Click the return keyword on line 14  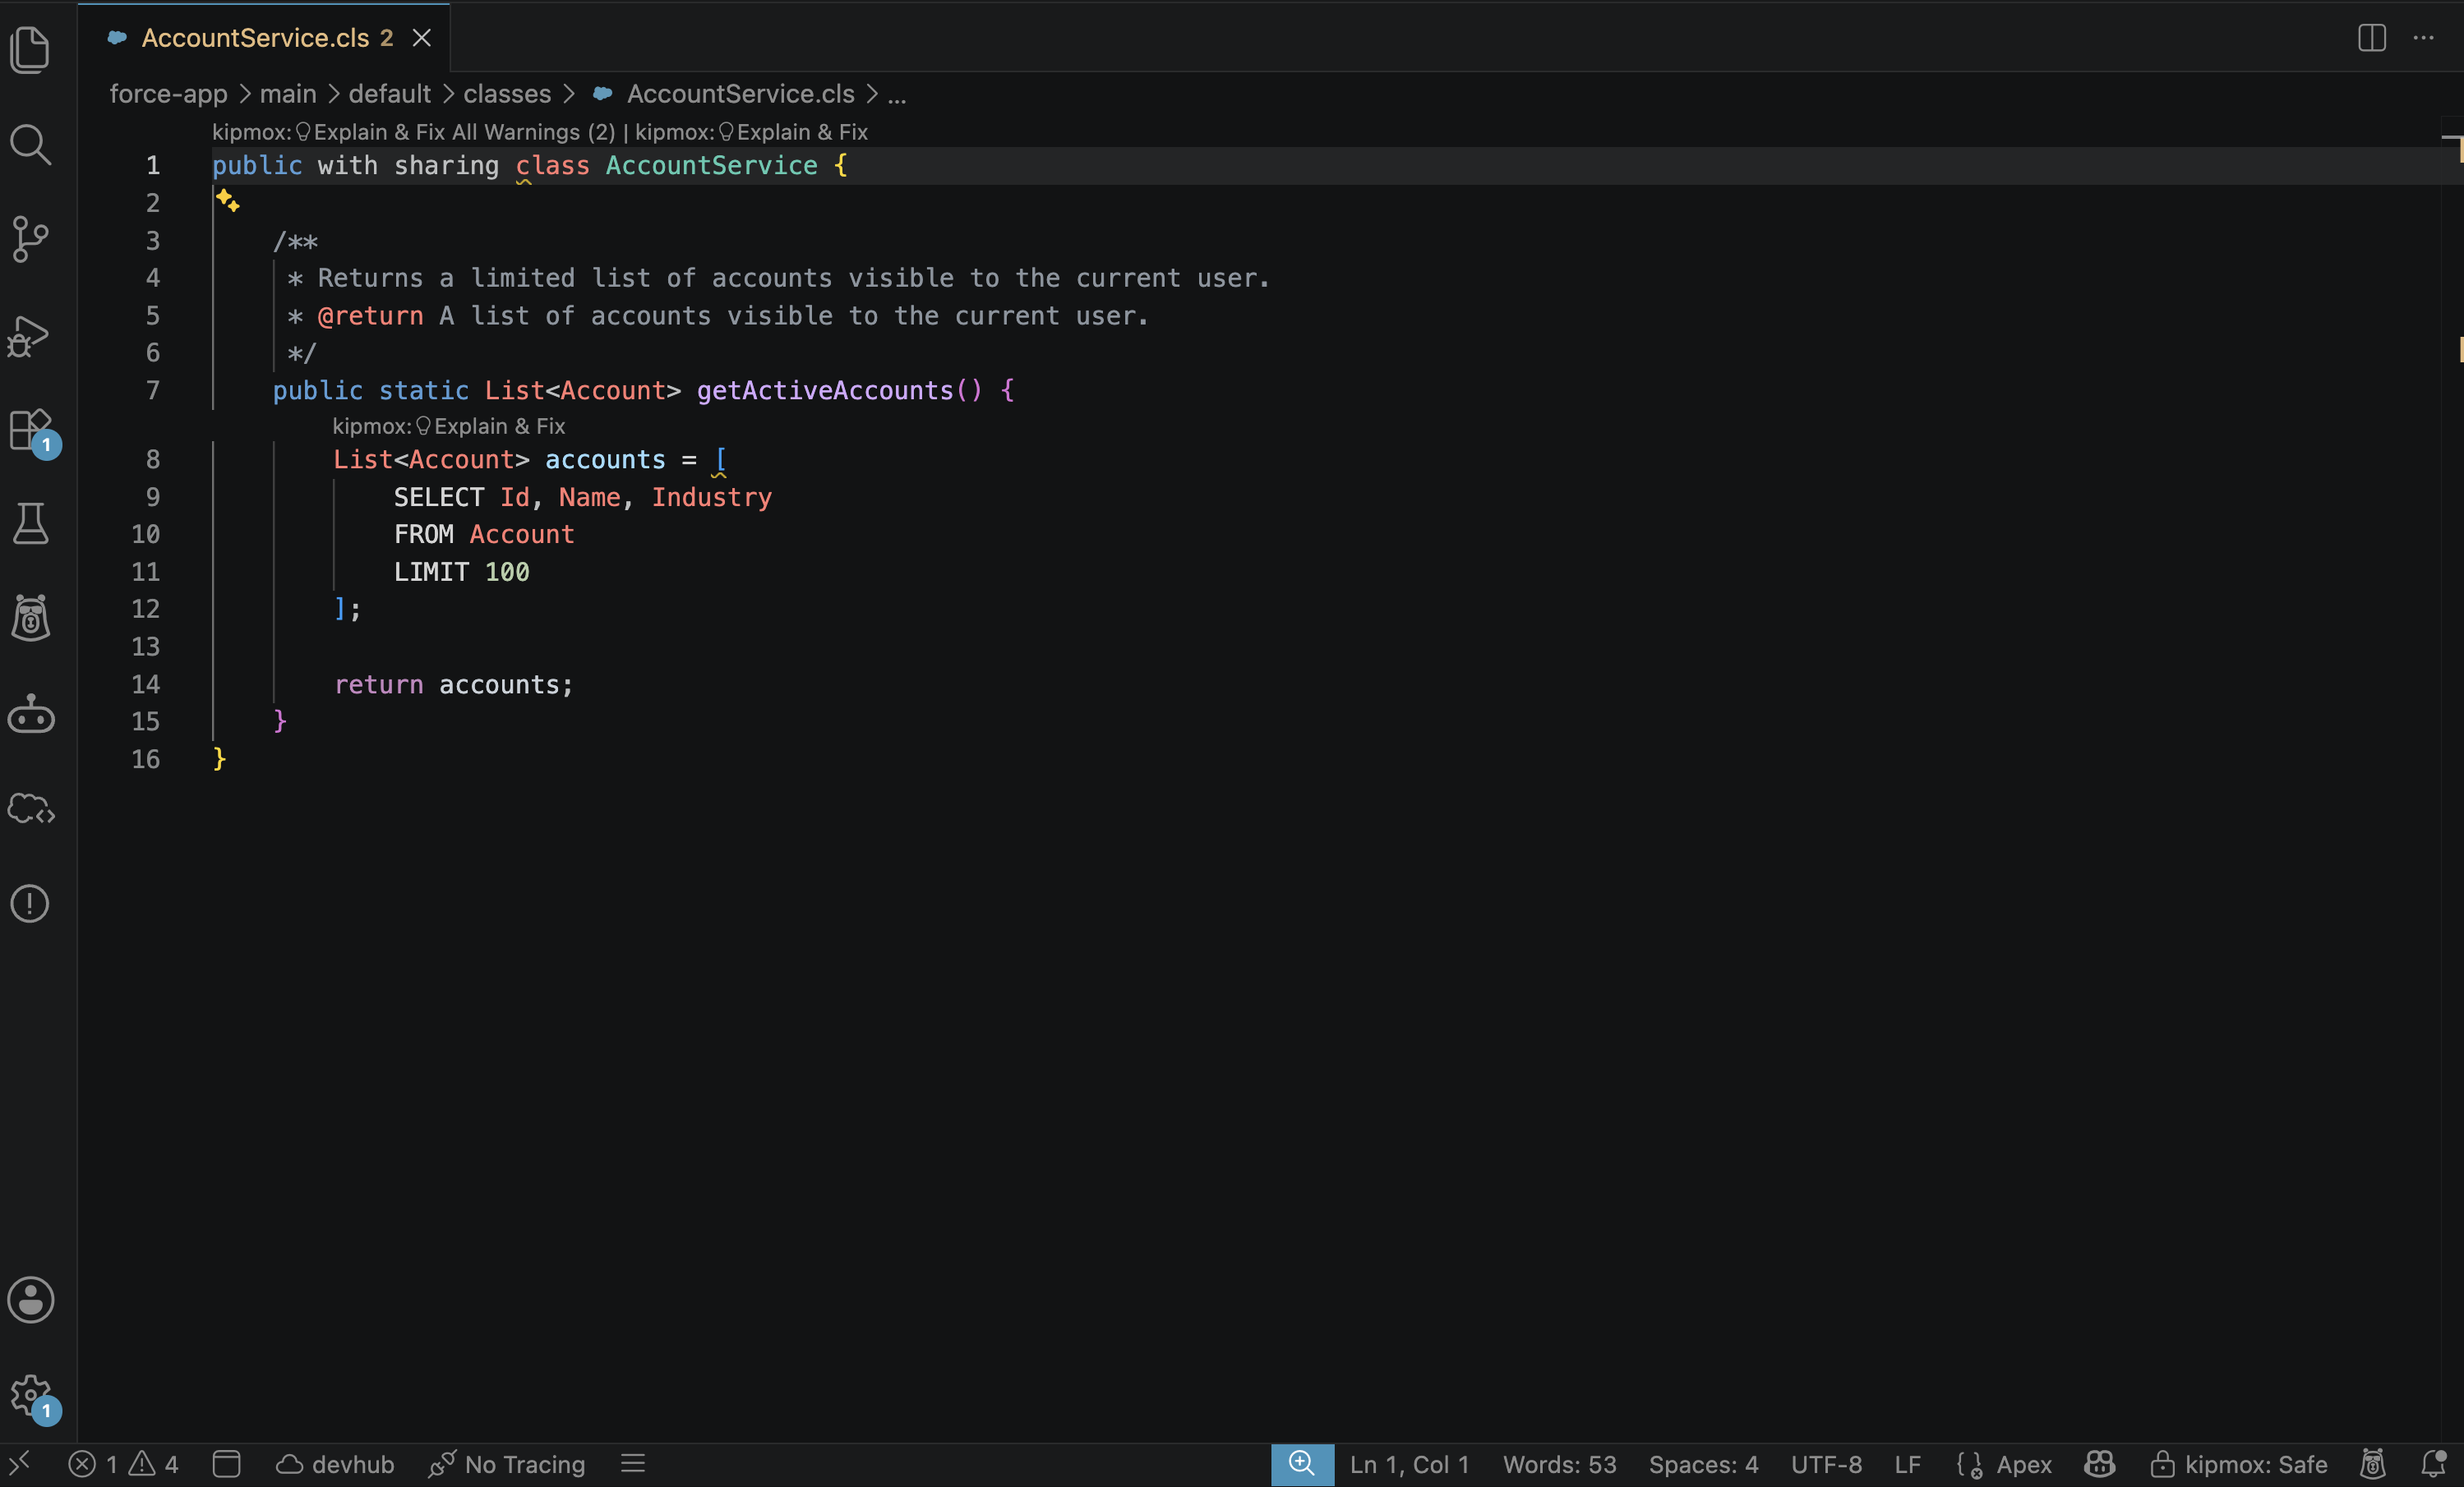point(378,684)
